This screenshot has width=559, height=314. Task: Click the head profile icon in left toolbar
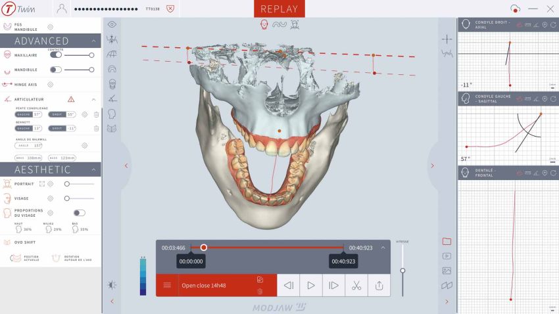point(112,113)
